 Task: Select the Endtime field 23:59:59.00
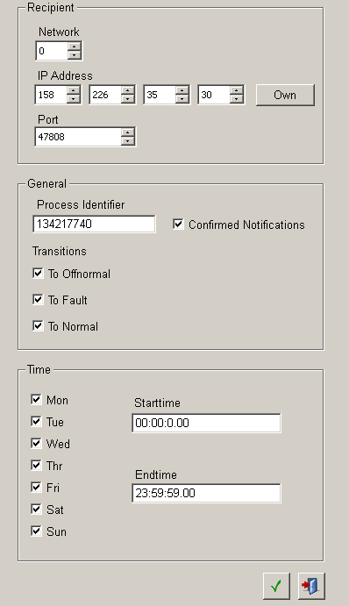coord(206,493)
